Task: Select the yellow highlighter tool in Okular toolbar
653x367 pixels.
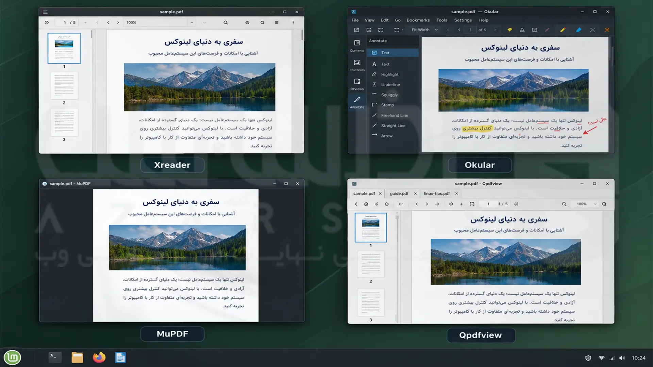Action: click(x=509, y=30)
